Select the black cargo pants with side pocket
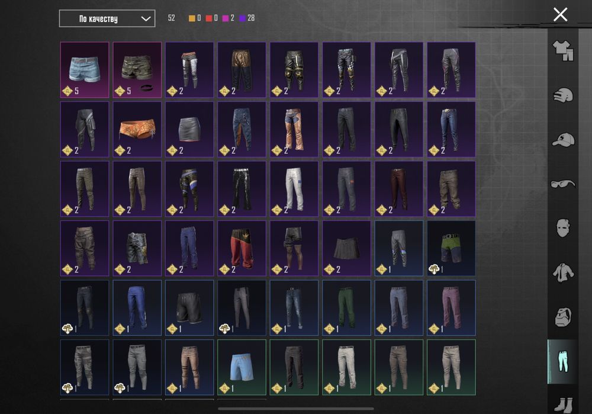The height and width of the screenshot is (414, 592). [x=85, y=129]
